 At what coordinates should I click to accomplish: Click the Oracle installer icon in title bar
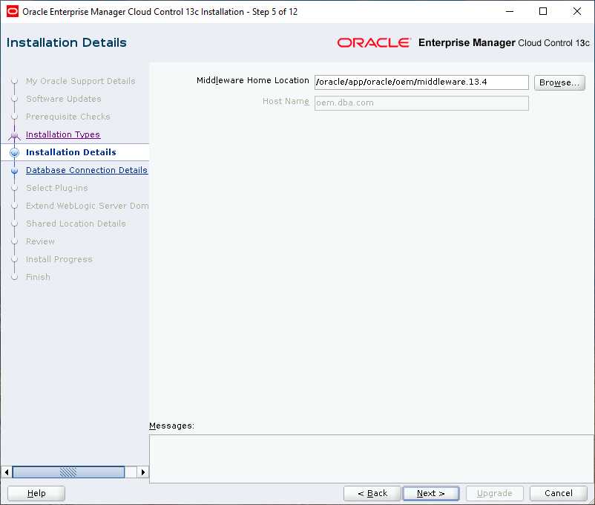12,11
